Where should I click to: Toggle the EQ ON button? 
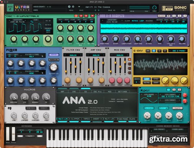click(31, 108)
